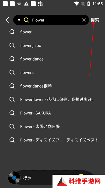The image size is (105, 188).
Task: Choose Flower - 太陽と向日葵 suggestion
Action: (x=52, y=126)
